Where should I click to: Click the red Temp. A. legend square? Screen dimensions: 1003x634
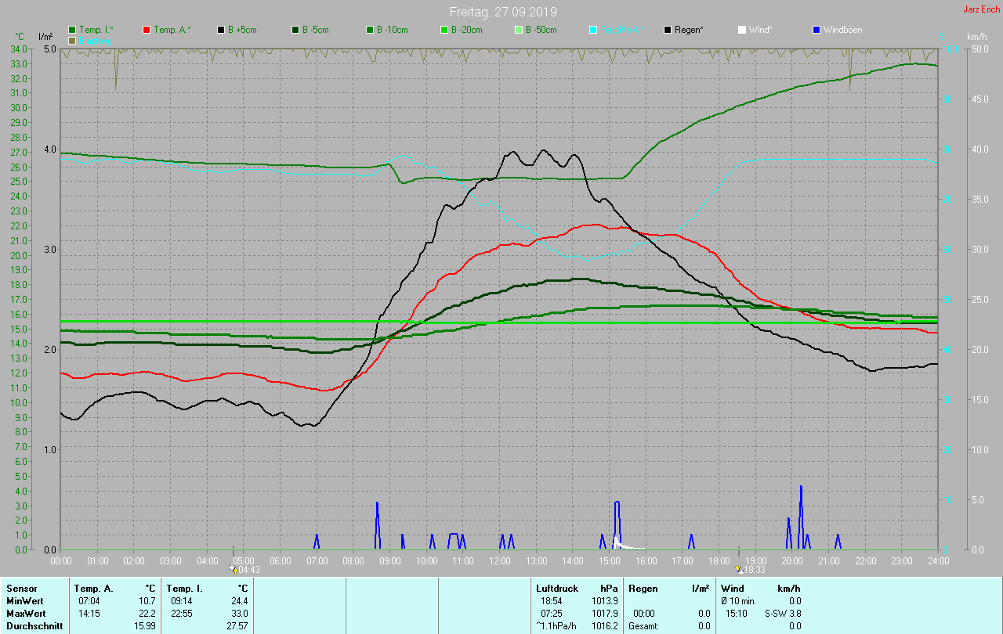[147, 30]
